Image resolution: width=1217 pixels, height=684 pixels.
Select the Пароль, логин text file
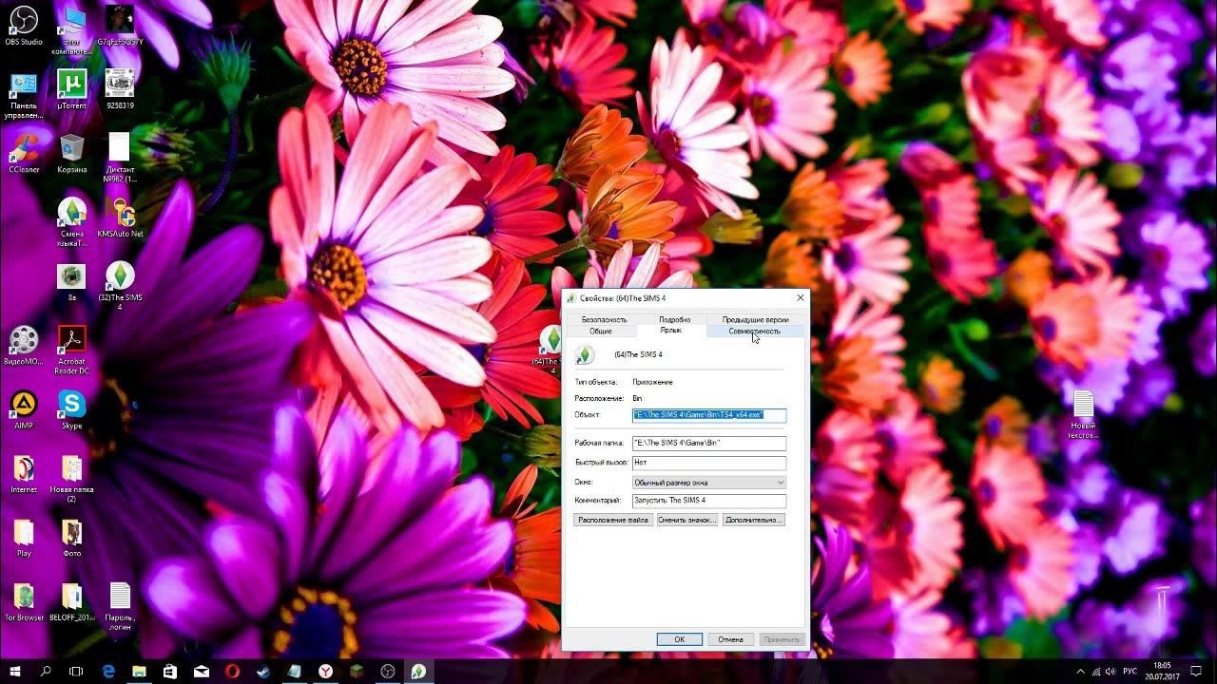point(120,606)
